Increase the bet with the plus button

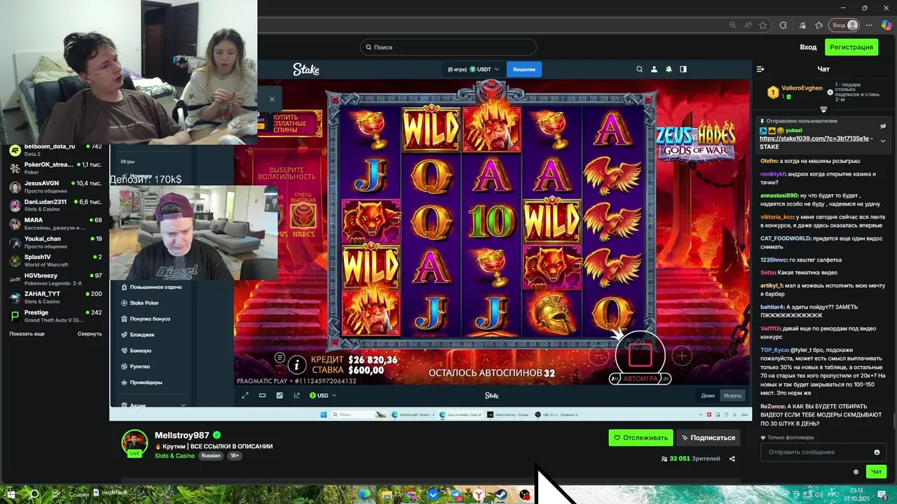click(x=682, y=356)
